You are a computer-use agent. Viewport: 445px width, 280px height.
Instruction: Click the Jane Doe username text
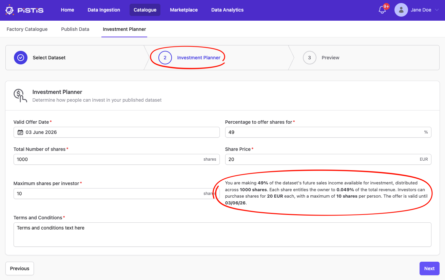pyautogui.click(x=421, y=10)
